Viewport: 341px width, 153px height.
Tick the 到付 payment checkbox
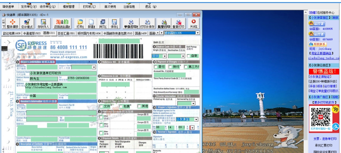[170, 67]
